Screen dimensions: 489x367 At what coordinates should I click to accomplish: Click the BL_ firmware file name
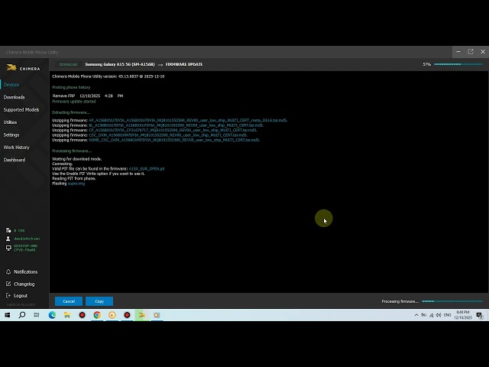[x=176, y=125]
